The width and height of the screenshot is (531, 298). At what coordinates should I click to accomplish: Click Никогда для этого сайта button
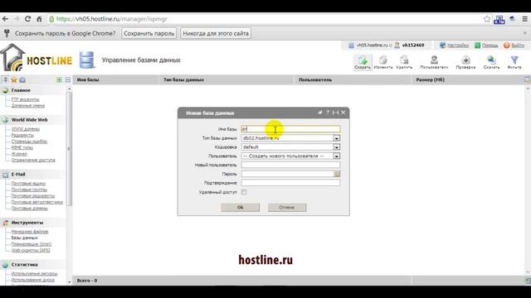tap(216, 33)
